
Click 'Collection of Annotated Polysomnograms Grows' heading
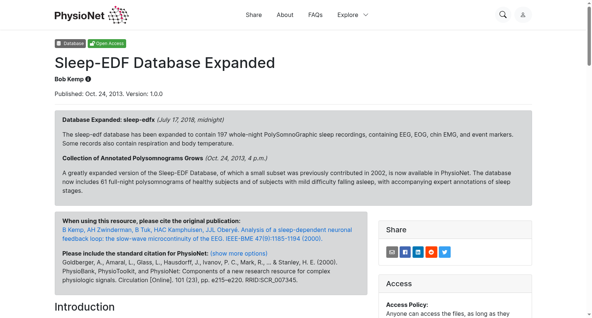[x=133, y=158]
